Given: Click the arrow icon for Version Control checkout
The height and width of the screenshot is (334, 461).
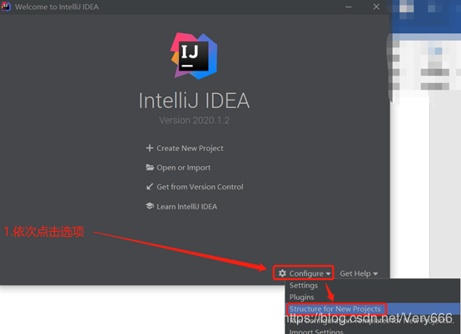Looking at the screenshot, I should (x=150, y=187).
